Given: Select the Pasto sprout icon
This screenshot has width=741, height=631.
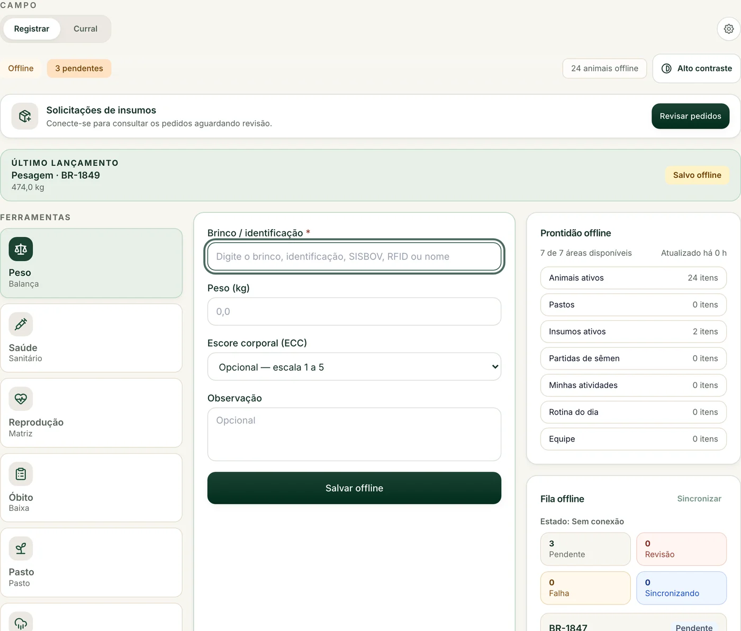Looking at the screenshot, I should pyautogui.click(x=21, y=548).
